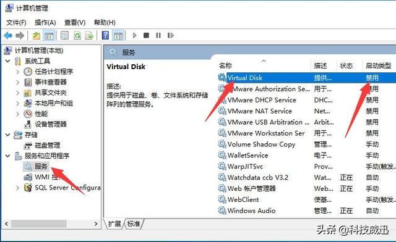
Task: Open 设备管理器 tree item
Action: (x=51, y=124)
